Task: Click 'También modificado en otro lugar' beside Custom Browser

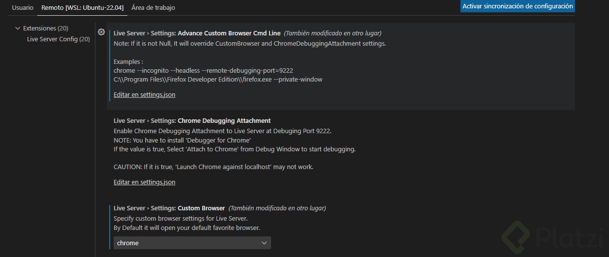Action: tap(277, 208)
